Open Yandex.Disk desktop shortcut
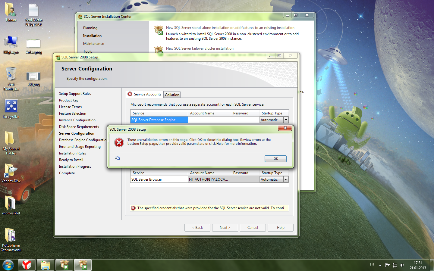The image size is (434, 271). [x=11, y=173]
